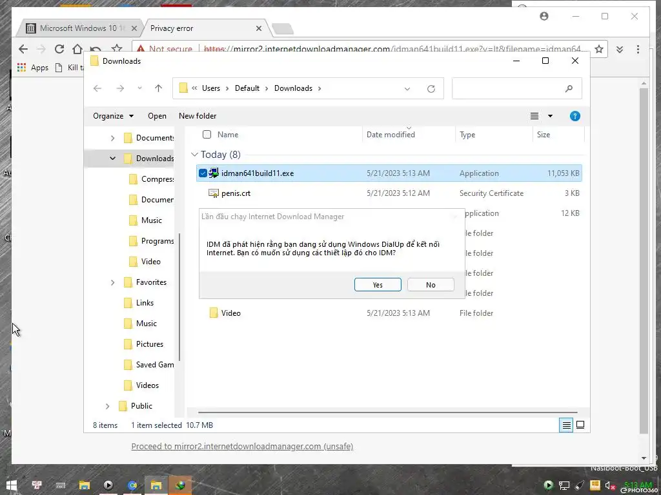Close the Microsoft Windows 10 browser tab
661x495 pixels.
coord(134,28)
